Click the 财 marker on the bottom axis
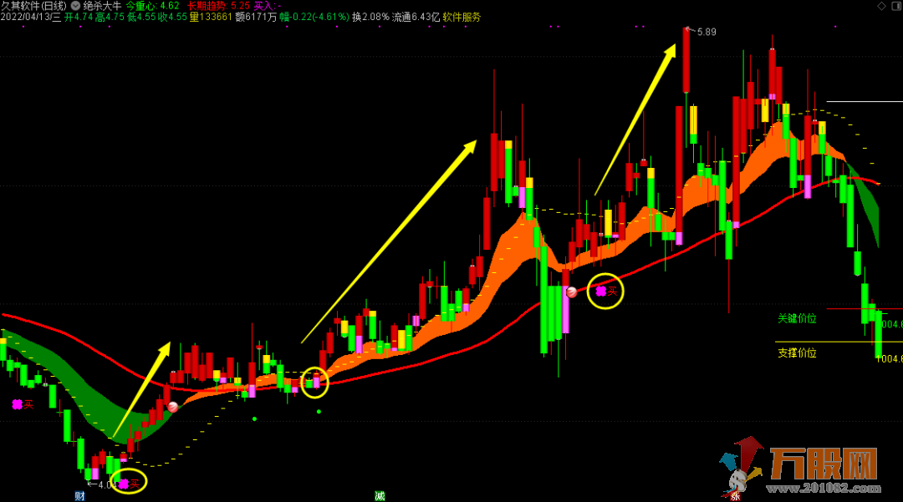This screenshot has width=903, height=502. coord(79,495)
